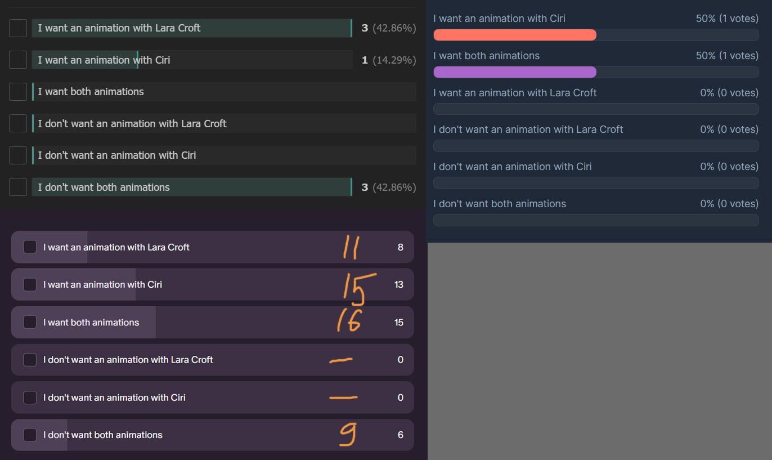Click the coral progress bar under Ciri option
The image size is (772, 460).
(x=515, y=35)
